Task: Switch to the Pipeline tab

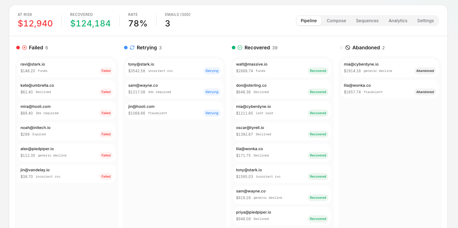Action: 309,21
